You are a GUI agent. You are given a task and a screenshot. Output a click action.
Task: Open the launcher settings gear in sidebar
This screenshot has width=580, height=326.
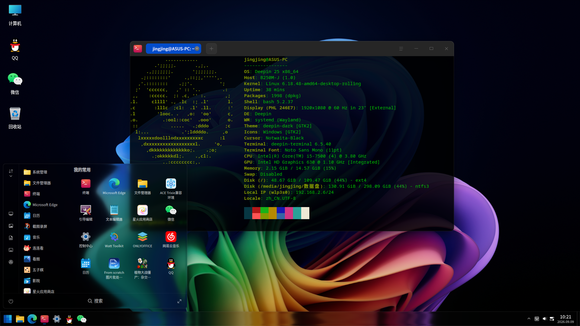pos(11,262)
